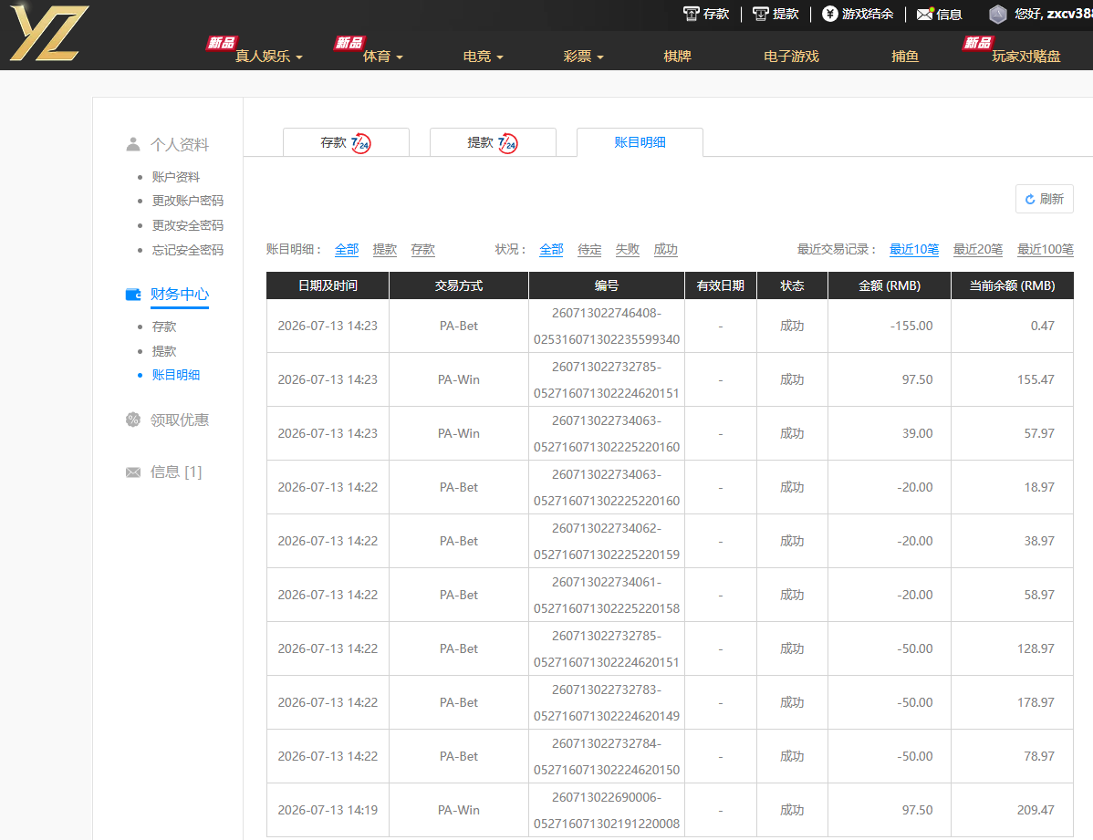
Task: Filter 账目明细 by 全部
Action: (347, 249)
